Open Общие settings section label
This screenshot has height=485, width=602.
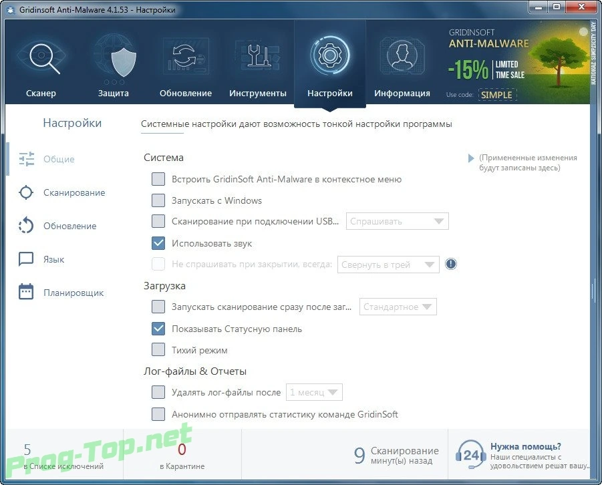coord(59,159)
